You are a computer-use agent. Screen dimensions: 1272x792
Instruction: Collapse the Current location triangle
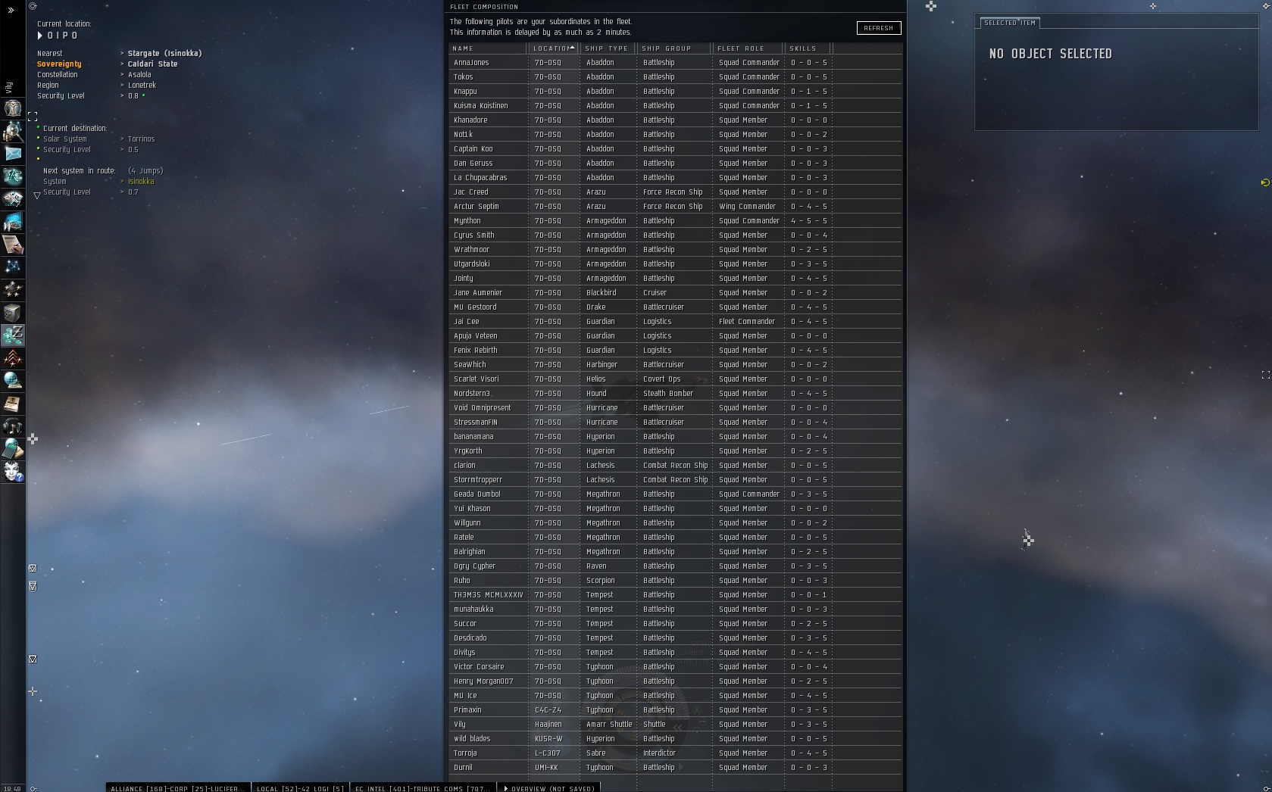coord(40,36)
